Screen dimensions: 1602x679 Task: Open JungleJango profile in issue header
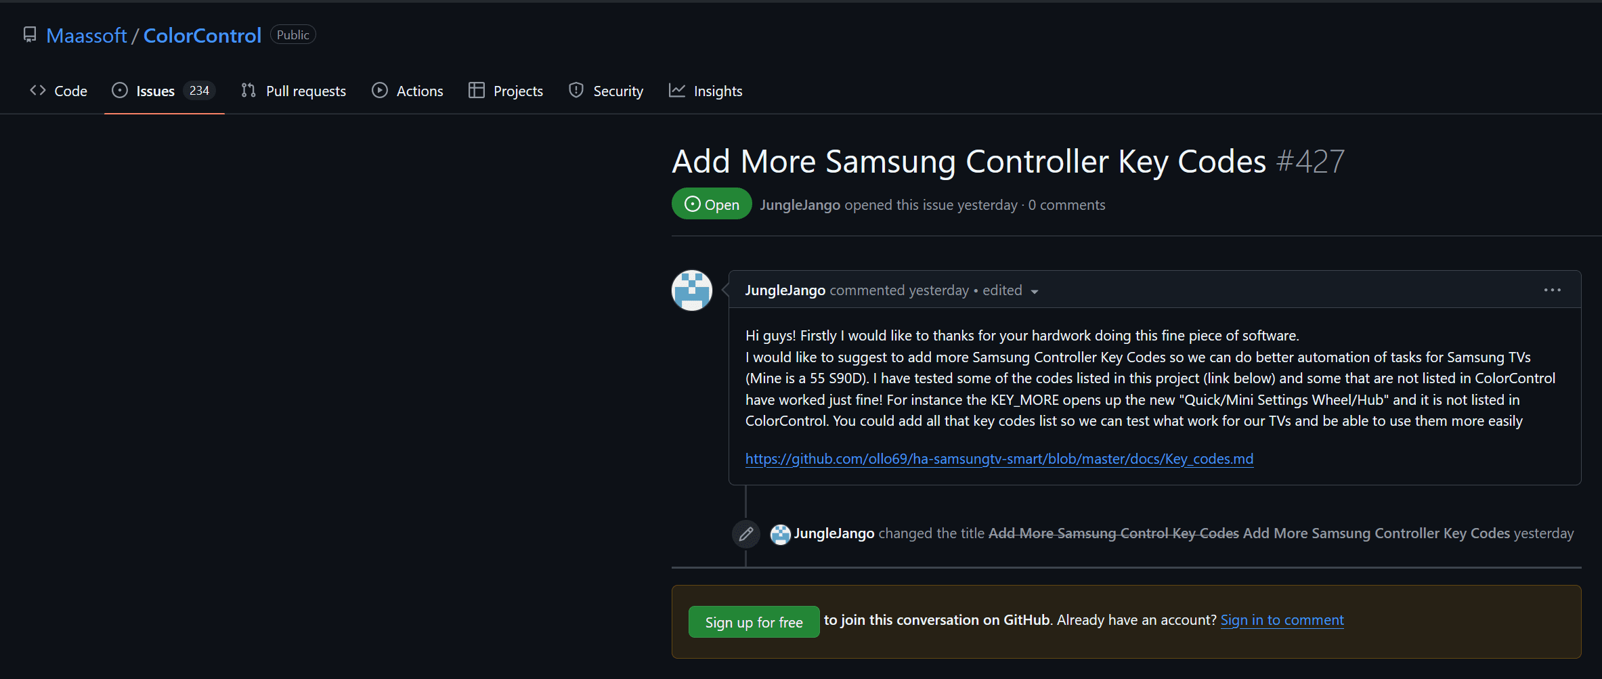800,205
